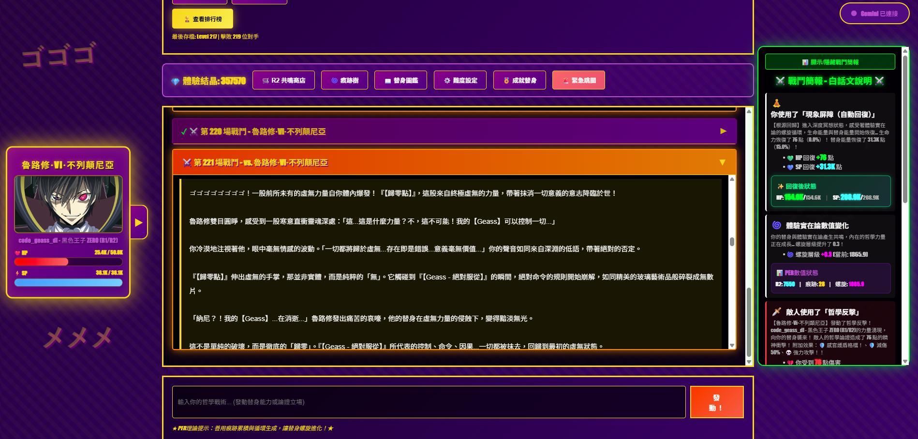Viewport: 918px width, 439px height.
Task: Expand the 第 220 場戰鬥 battle entry
Action: coord(454,131)
